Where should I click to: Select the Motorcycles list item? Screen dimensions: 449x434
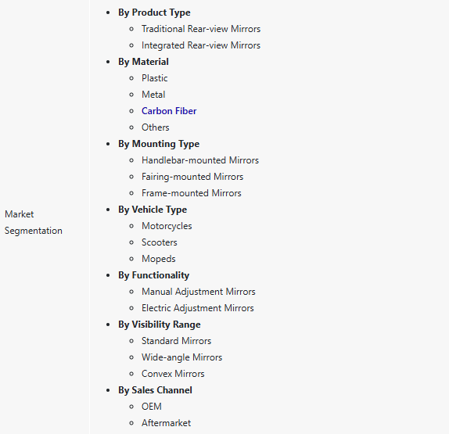click(167, 226)
